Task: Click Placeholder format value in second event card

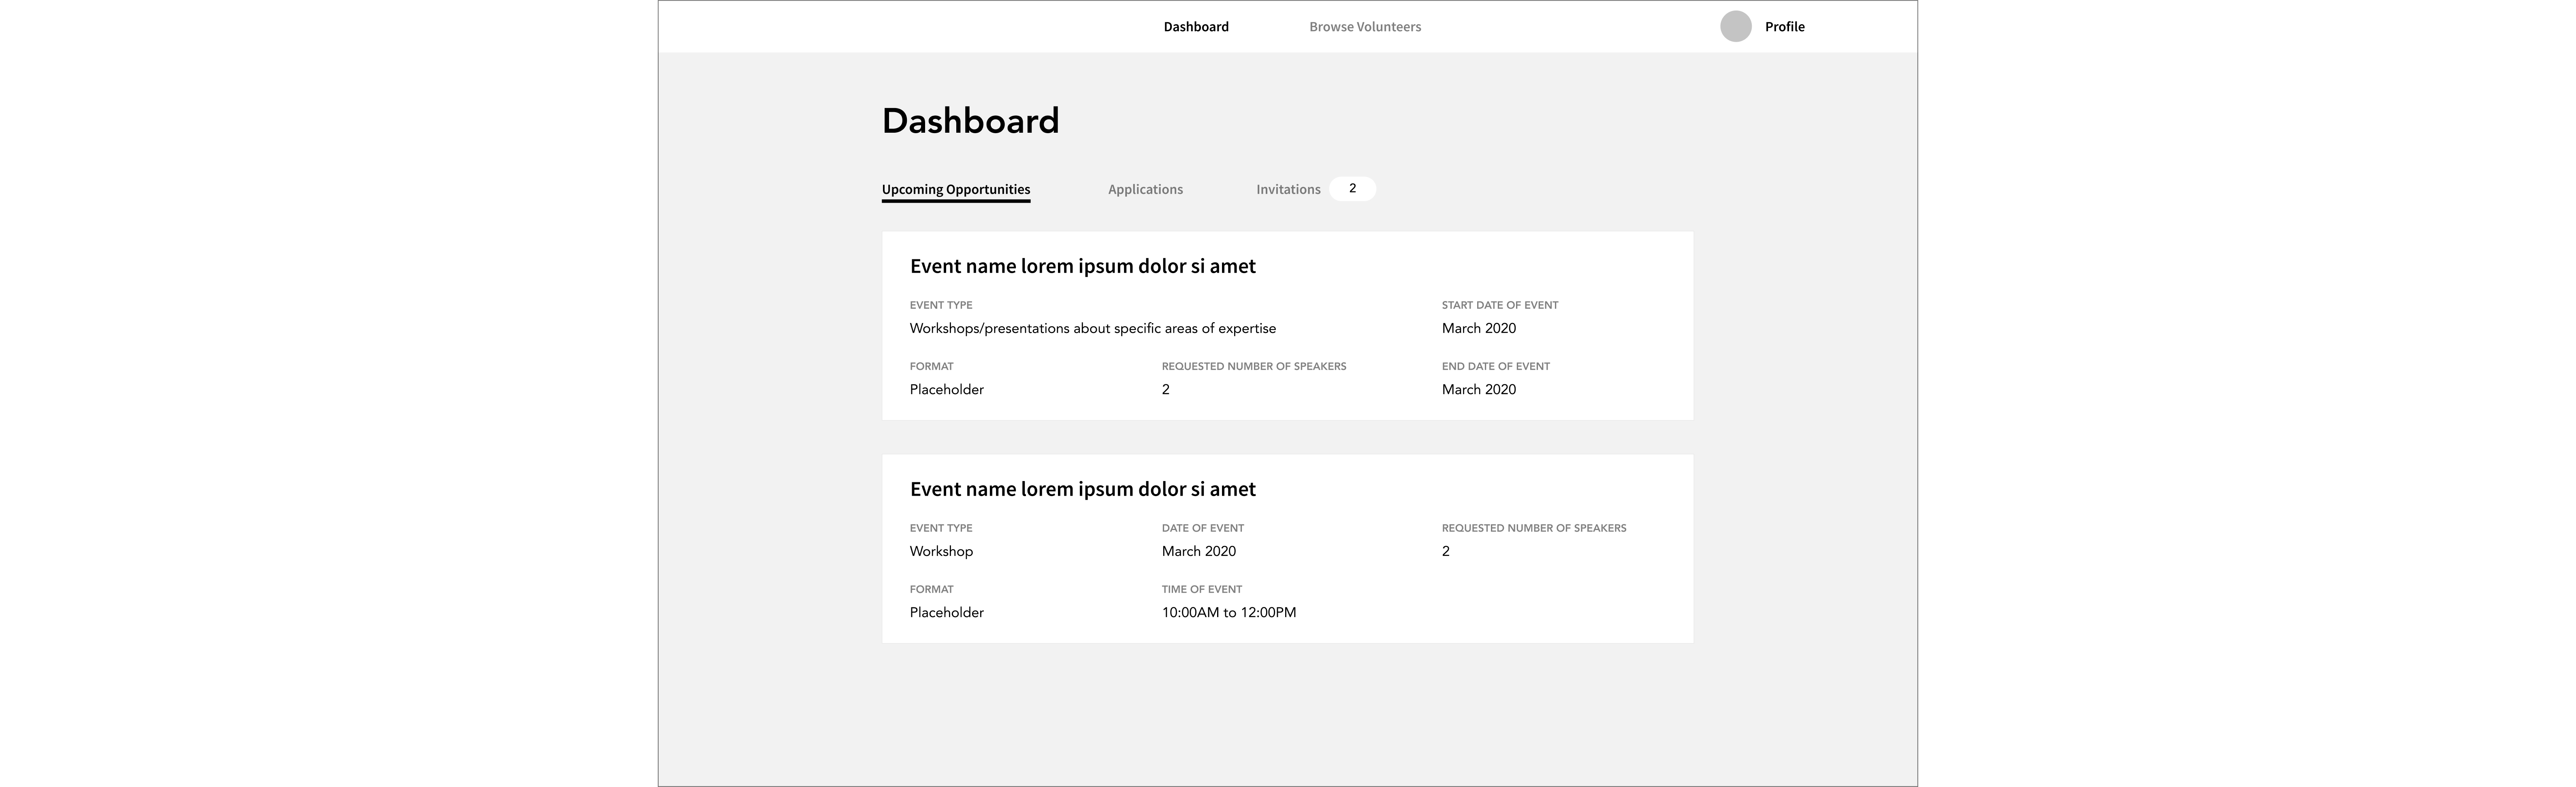Action: tap(946, 612)
